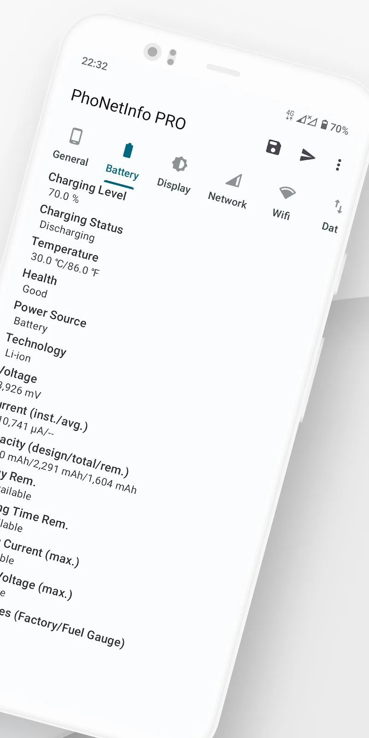Tap the General phone icon
The height and width of the screenshot is (738, 369).
tap(76, 137)
